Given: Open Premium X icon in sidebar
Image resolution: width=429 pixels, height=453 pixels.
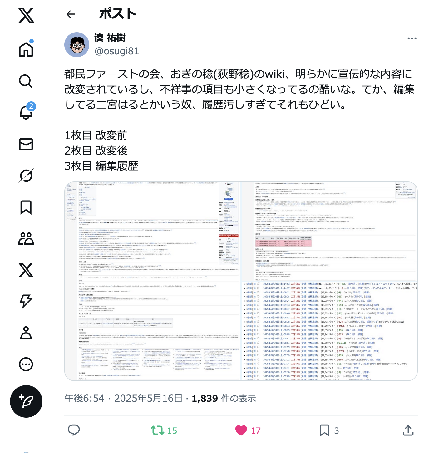Looking at the screenshot, I should click(26, 270).
